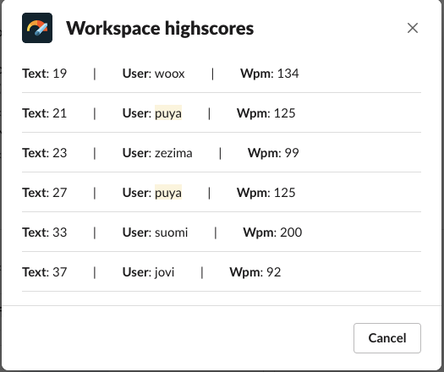444x372 pixels.
Task: Select the woox username
Action: (x=170, y=74)
